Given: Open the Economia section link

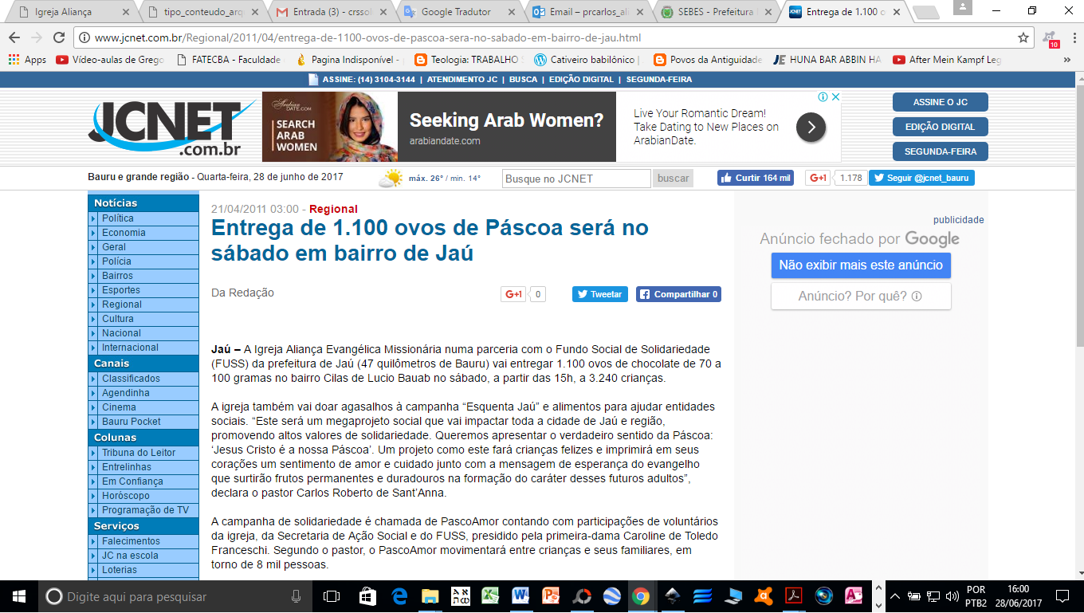Looking at the screenshot, I should [124, 233].
